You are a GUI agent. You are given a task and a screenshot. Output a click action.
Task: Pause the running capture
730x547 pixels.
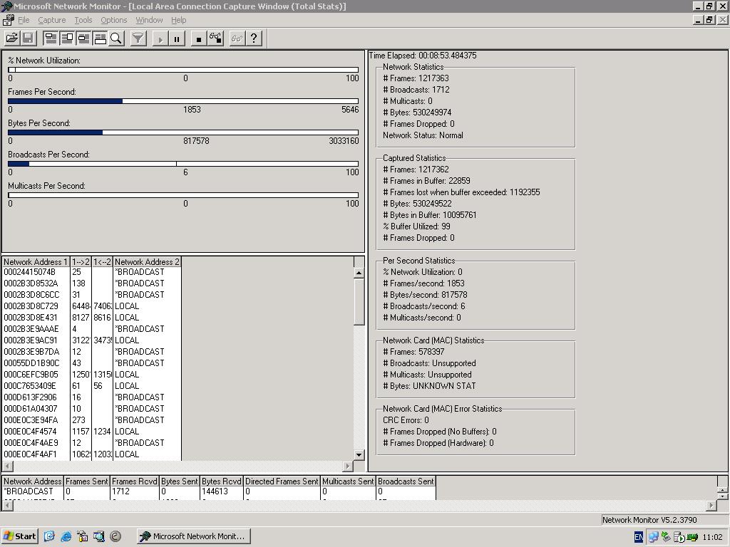(x=177, y=38)
